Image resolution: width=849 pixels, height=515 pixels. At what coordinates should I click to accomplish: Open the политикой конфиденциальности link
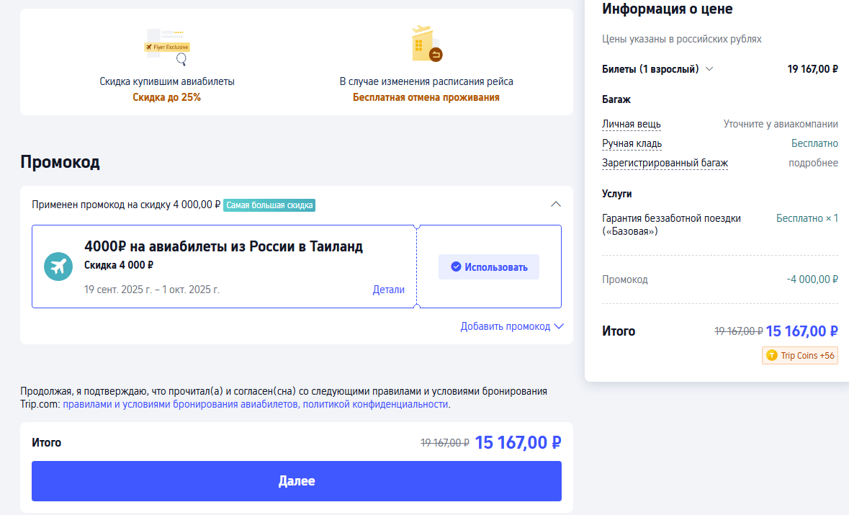coord(375,404)
